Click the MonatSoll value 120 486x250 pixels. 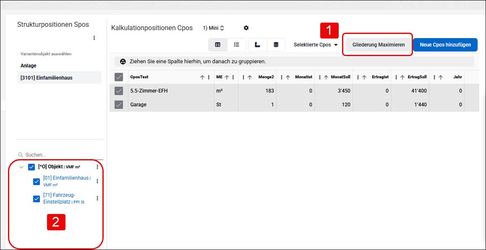(x=346, y=105)
